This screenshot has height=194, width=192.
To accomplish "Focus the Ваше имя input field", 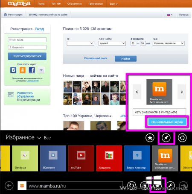I will tap(27, 47).
